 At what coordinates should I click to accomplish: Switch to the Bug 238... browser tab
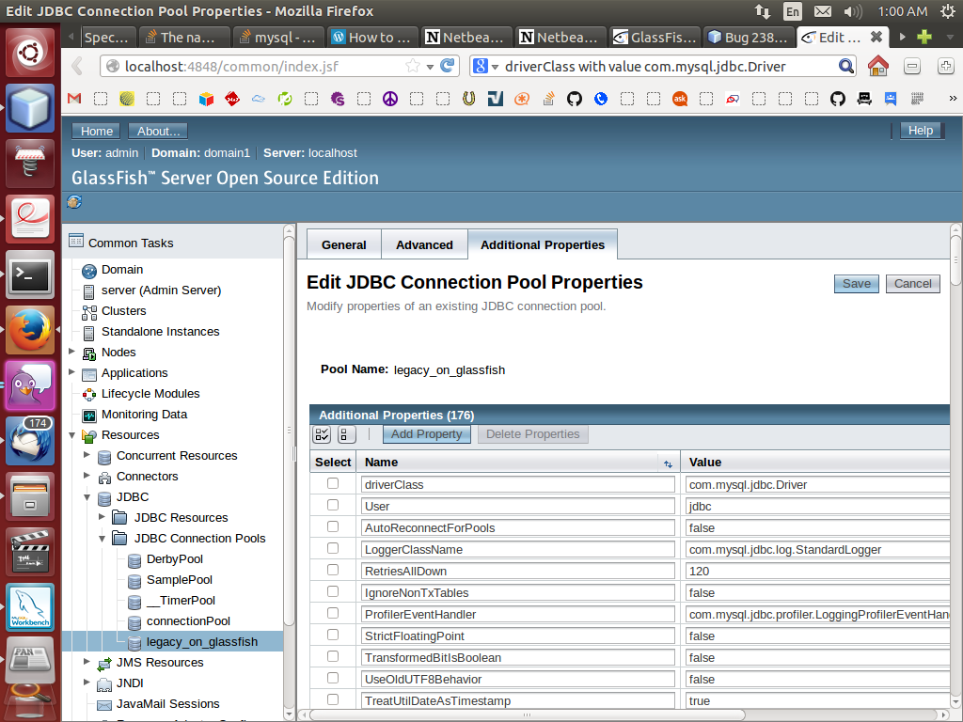coord(750,37)
